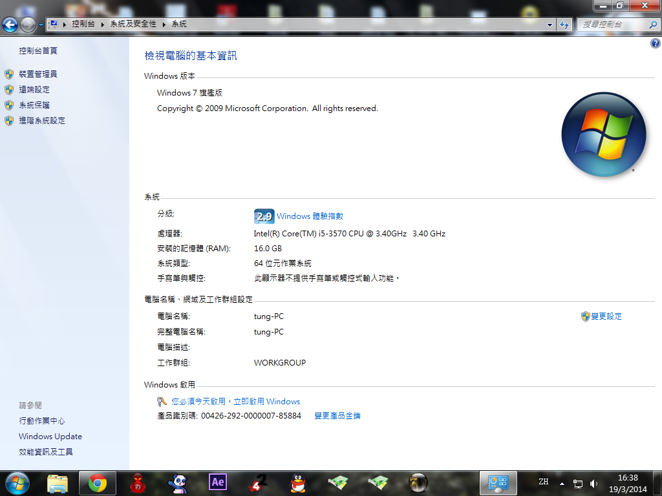Click the clock showing 16:38 19/3/2014
Viewport: 662px width, 496px height.
point(628,484)
